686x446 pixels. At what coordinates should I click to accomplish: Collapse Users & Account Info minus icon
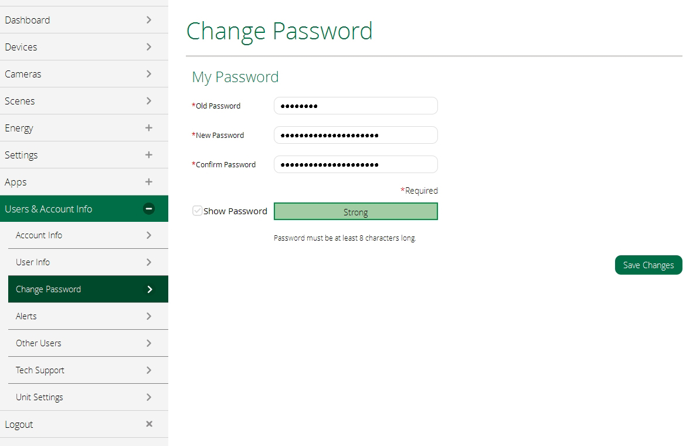pos(149,209)
